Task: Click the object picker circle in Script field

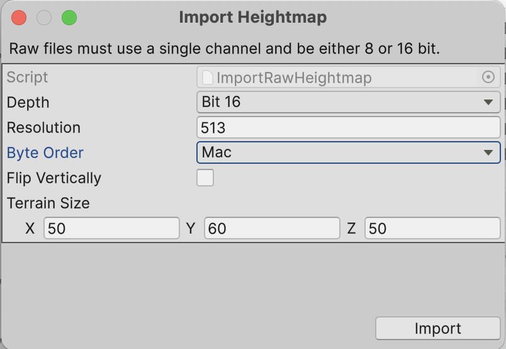Action: pyautogui.click(x=488, y=77)
